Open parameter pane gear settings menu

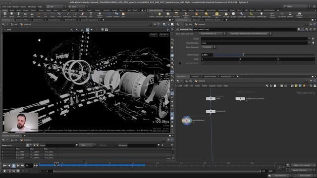299,30
